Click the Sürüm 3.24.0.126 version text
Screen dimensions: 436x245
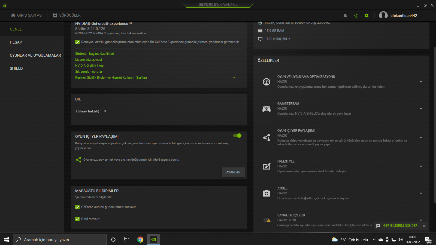[90, 29]
